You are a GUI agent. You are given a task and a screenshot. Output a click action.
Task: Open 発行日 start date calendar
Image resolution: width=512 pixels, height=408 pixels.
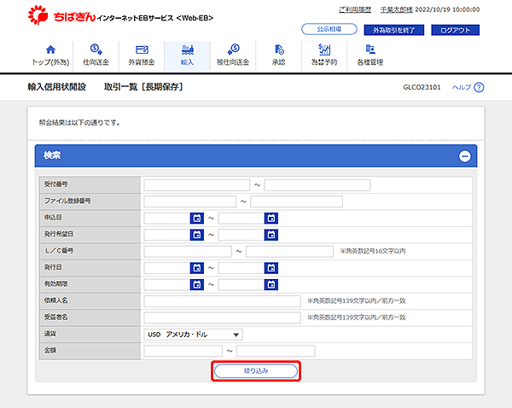[x=197, y=268]
